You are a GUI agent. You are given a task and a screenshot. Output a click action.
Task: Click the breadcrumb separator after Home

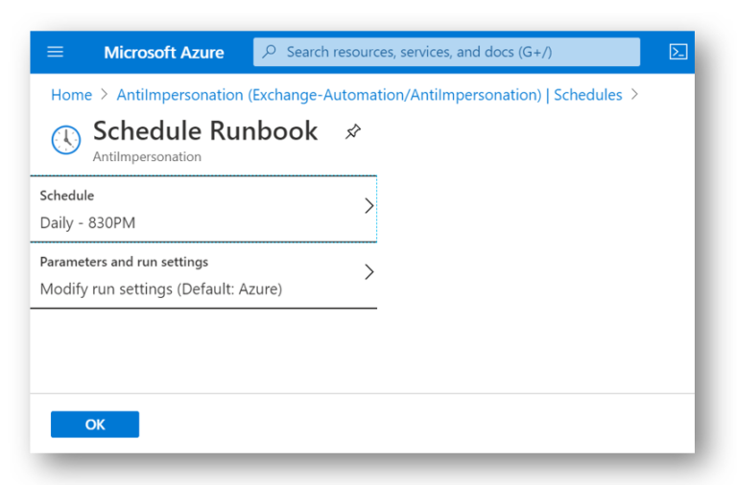[x=105, y=94]
